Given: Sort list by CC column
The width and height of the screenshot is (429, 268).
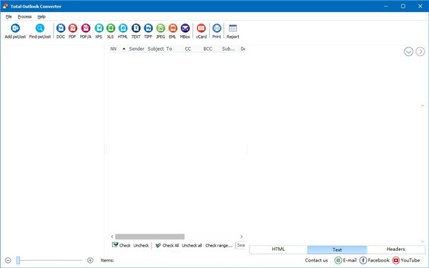Looking at the screenshot, I should (x=187, y=49).
